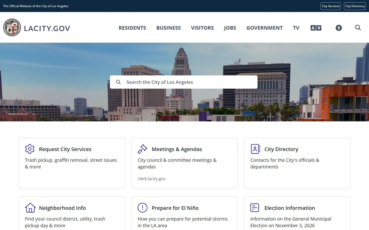
Task: Open the City Directory card heading
Action: 281,149
